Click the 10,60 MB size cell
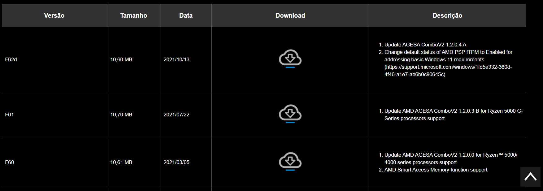 [x=121, y=59]
